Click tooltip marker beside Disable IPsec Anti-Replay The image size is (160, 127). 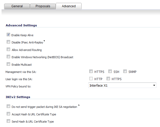(x=44, y=41)
